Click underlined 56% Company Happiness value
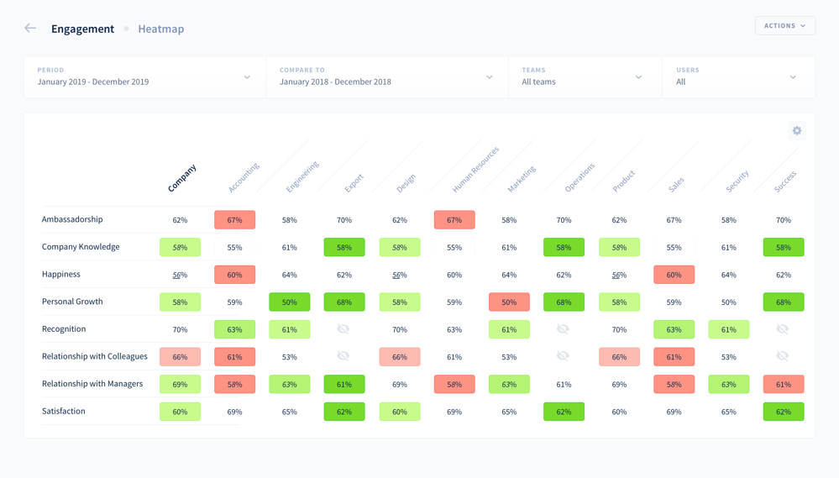This screenshot has height=478, width=839. click(180, 275)
